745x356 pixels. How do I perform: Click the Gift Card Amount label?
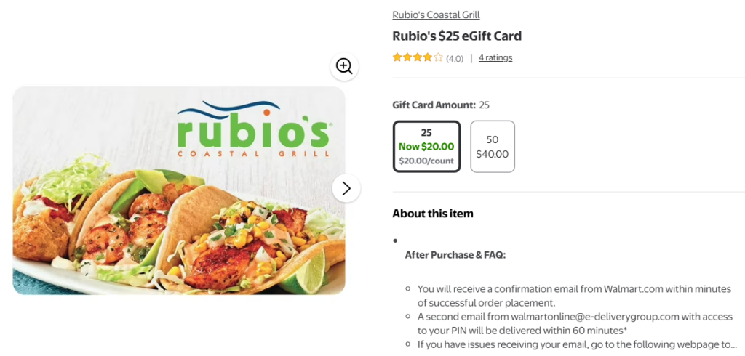434,105
